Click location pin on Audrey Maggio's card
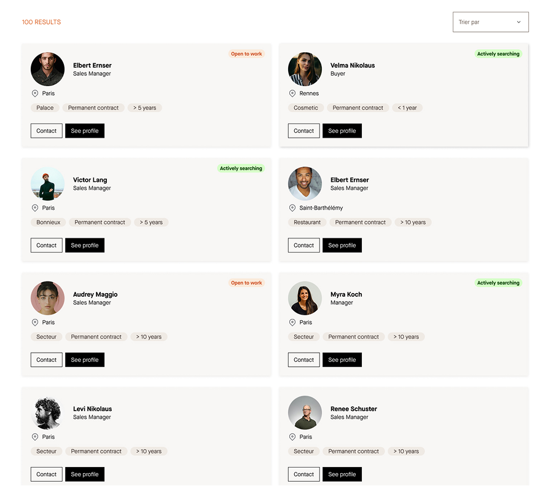Screen dimensions: 551x502 [x=35, y=323]
